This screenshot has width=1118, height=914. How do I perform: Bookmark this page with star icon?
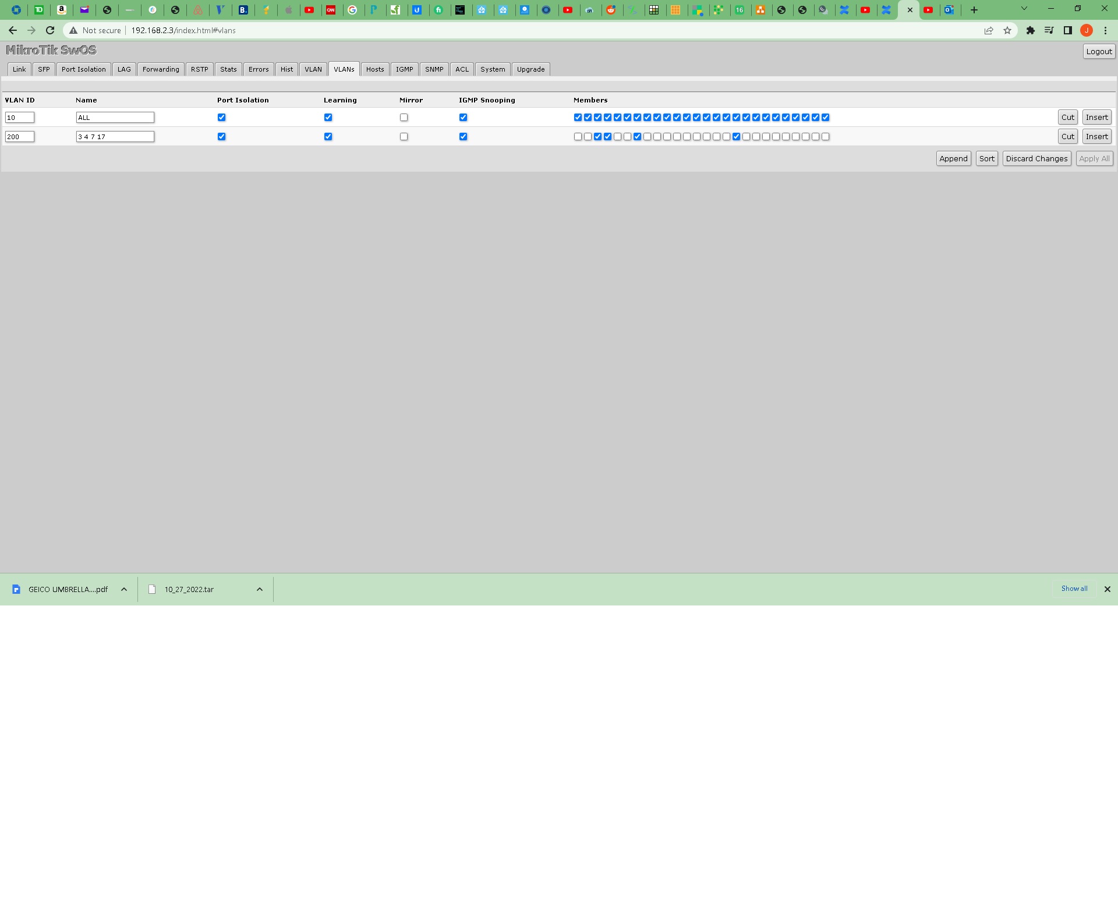[1007, 30]
